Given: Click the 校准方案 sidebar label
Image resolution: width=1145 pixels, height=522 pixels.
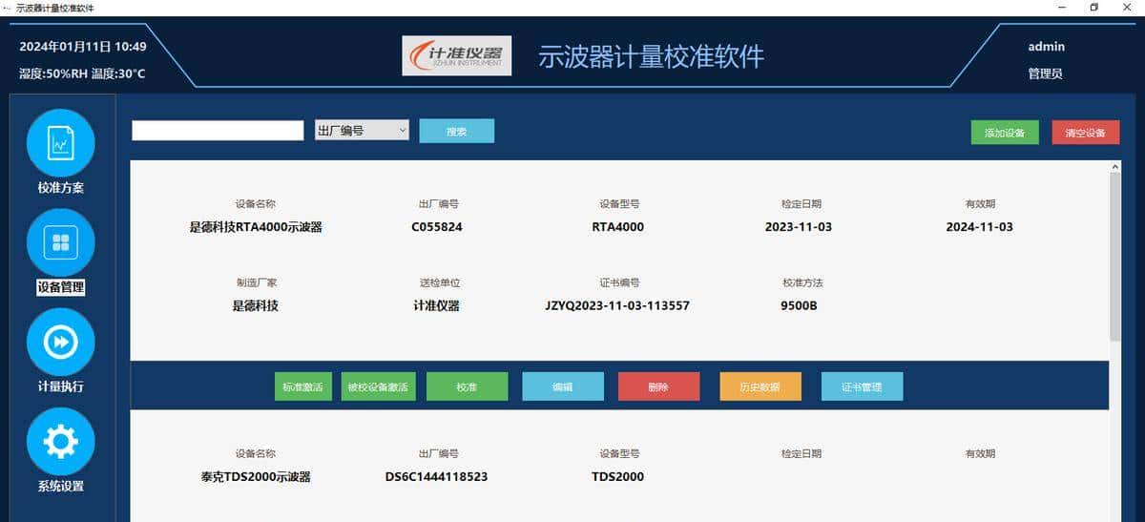Looking at the screenshot, I should click(61, 188).
